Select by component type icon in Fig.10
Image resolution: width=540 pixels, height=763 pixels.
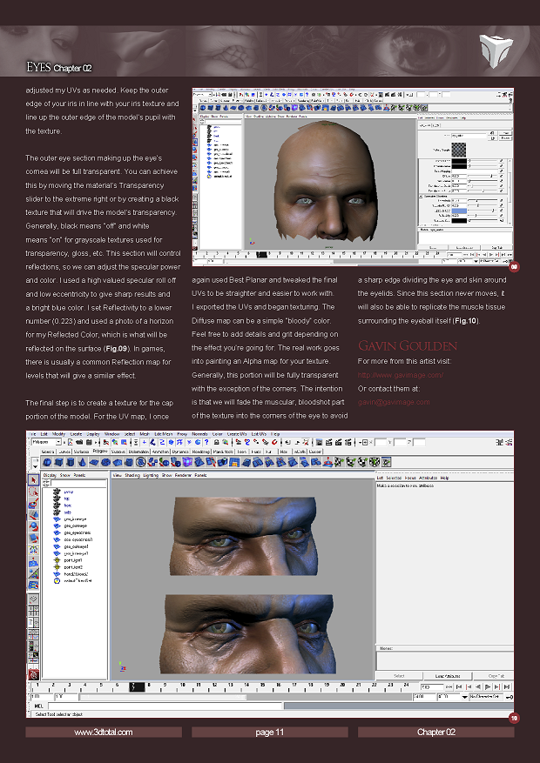pyautogui.click(x=124, y=442)
